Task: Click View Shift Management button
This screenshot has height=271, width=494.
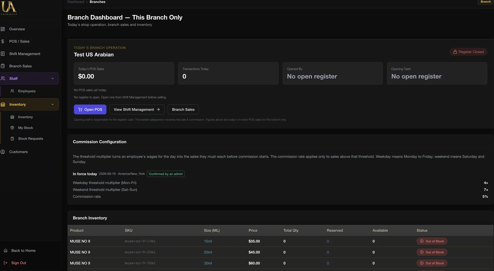Action: (137, 109)
